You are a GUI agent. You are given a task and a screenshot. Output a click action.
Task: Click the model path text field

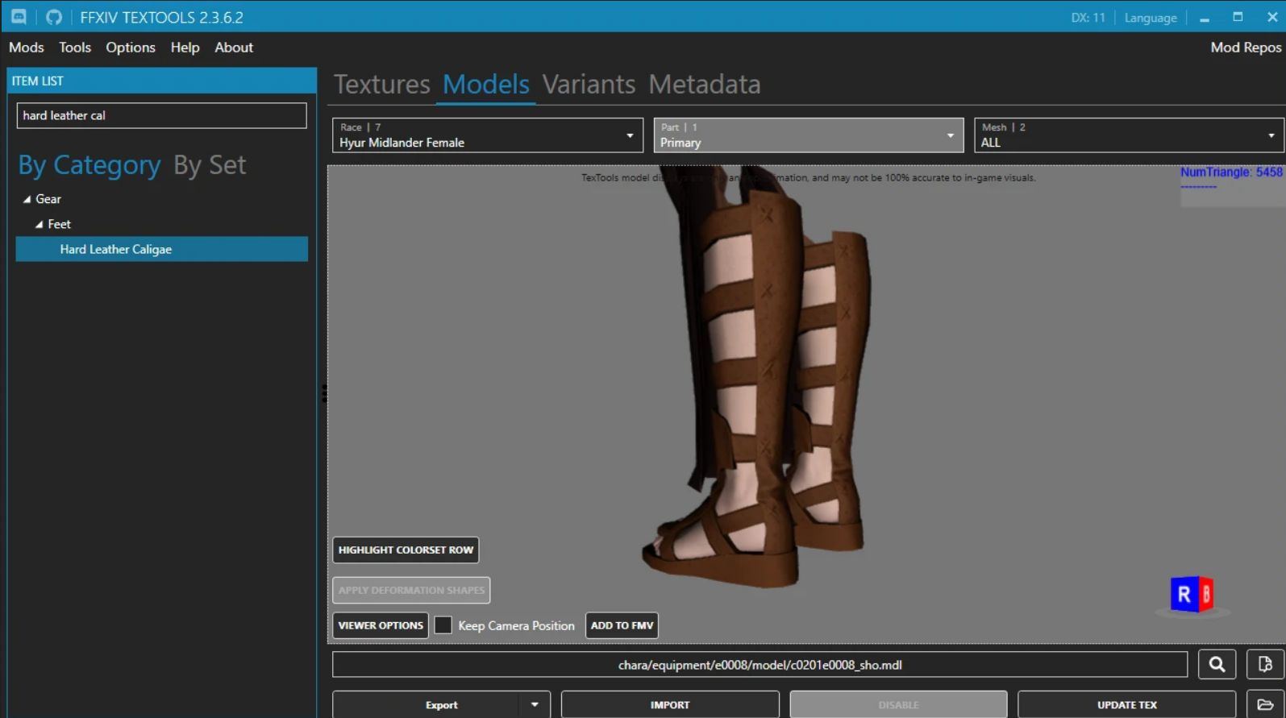point(760,665)
